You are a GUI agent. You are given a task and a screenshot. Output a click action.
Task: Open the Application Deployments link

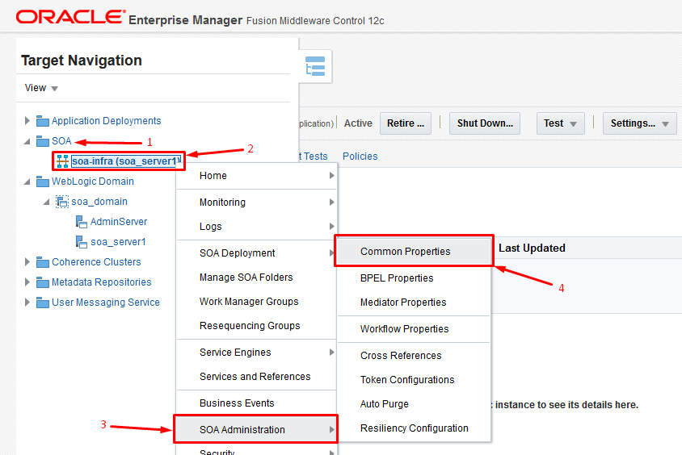106,121
